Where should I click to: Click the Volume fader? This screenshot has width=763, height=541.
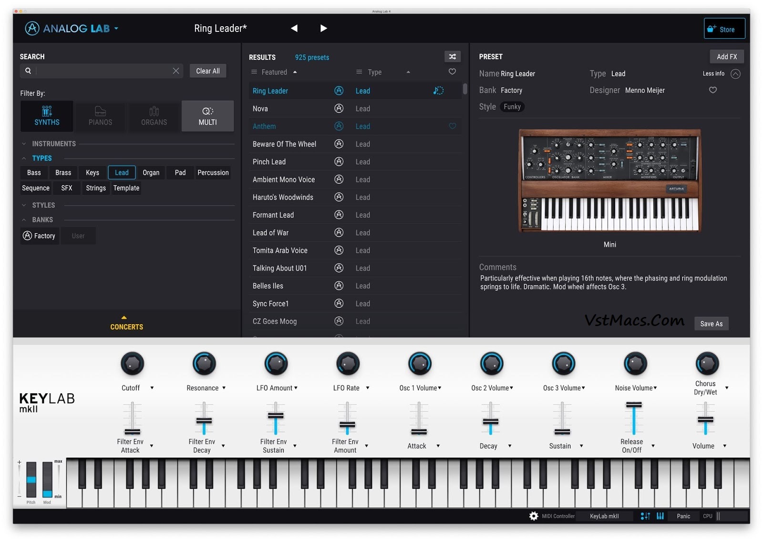(x=705, y=419)
